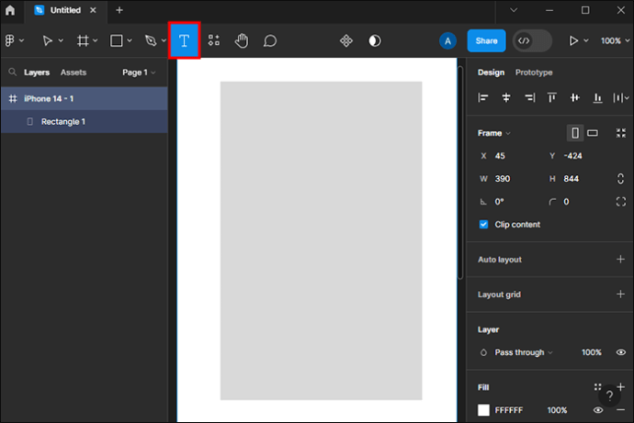Add a layout grid
This screenshot has width=634, height=423.
620,295
